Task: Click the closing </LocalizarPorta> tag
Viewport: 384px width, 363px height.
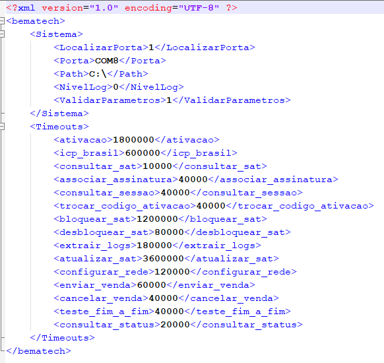Action: [205, 48]
